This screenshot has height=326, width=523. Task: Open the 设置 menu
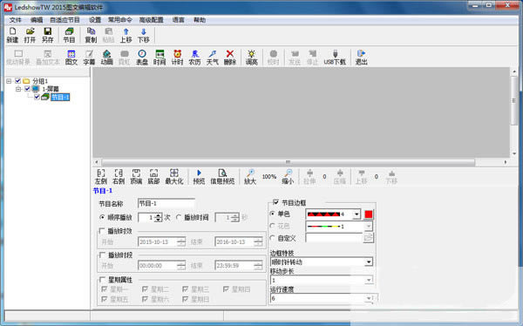[x=95, y=20]
